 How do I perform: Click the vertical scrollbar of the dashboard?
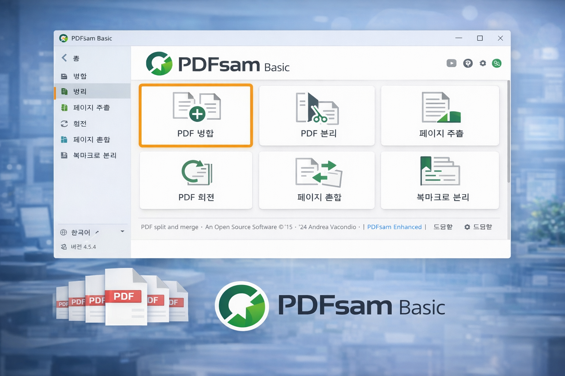tap(509, 131)
